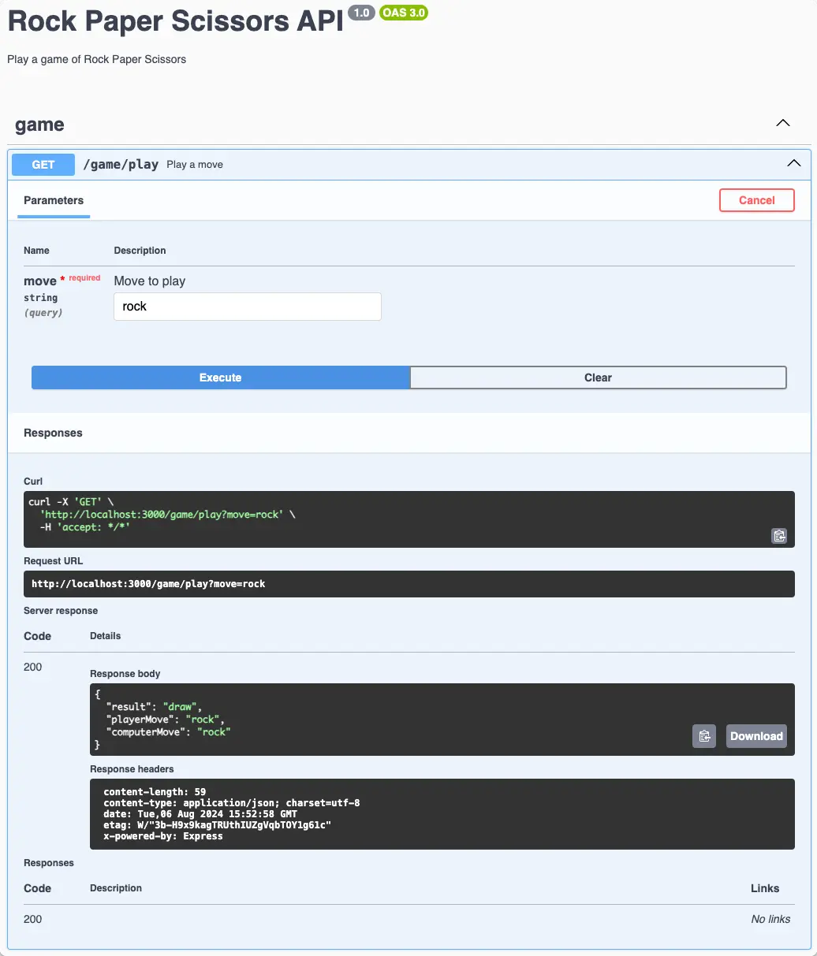
Task: Collapse the /game/play operation
Action: pyautogui.click(x=793, y=163)
